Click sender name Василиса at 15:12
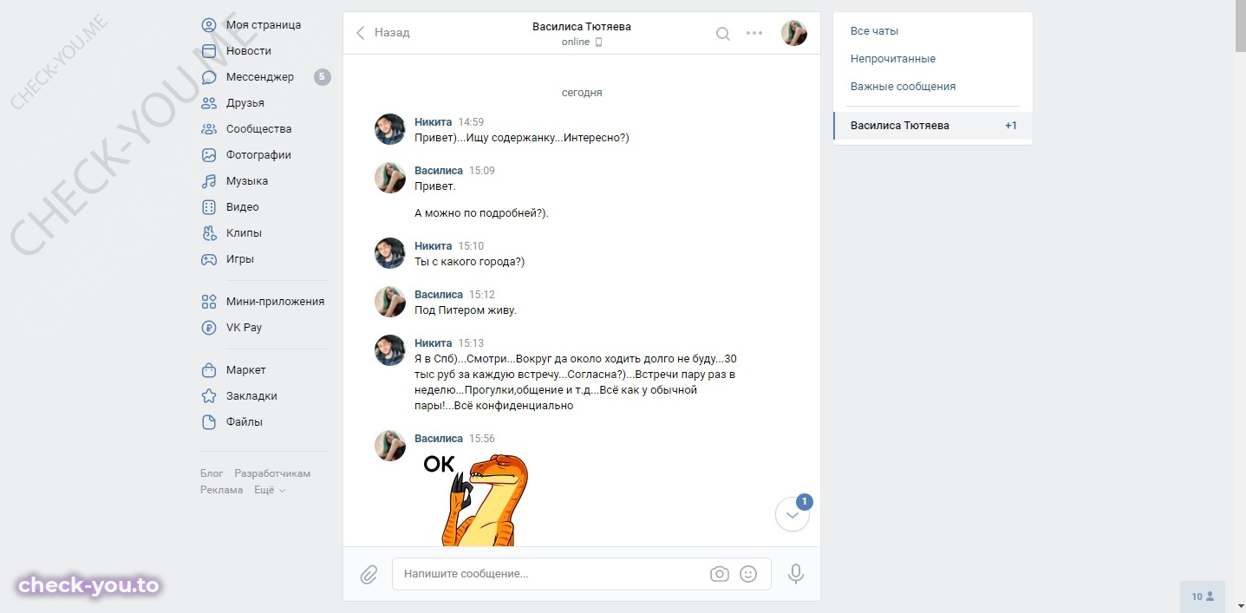 (x=439, y=295)
